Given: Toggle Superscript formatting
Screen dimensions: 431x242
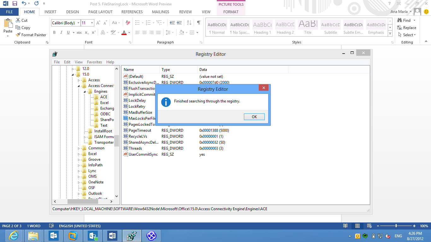Looking at the screenshot, I should coord(94,32).
